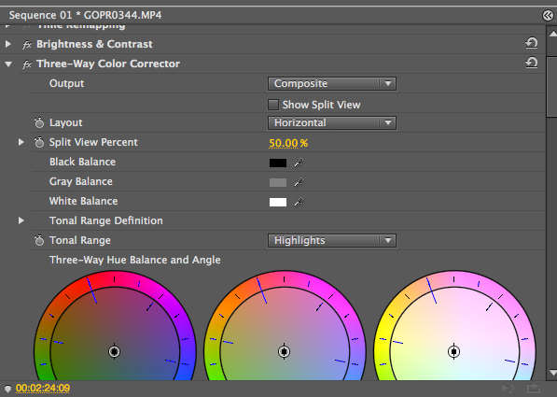Screen dimensions: 557x397
Task: Pick Gray Balance with the eyedropper
Action: point(299,182)
